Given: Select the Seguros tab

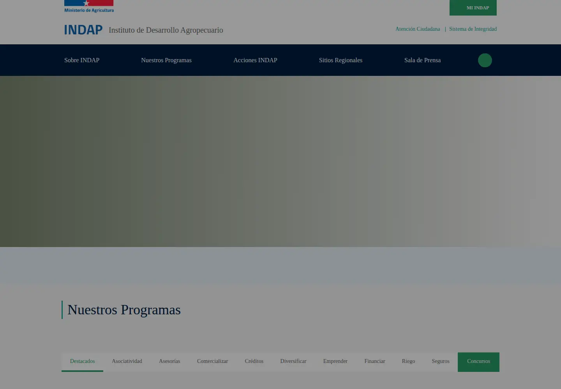Looking at the screenshot, I should click(x=441, y=362).
